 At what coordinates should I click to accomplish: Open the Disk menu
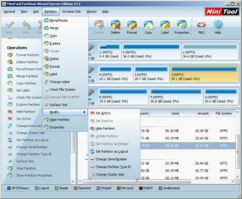click(x=36, y=11)
